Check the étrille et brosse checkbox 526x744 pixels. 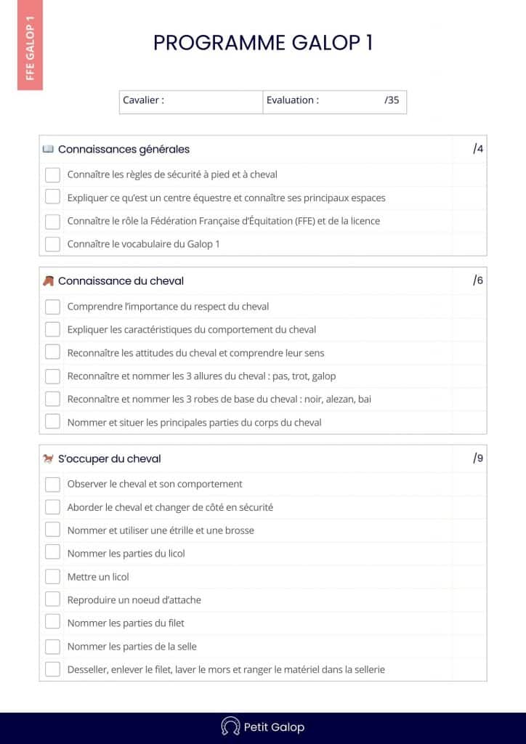52,530
